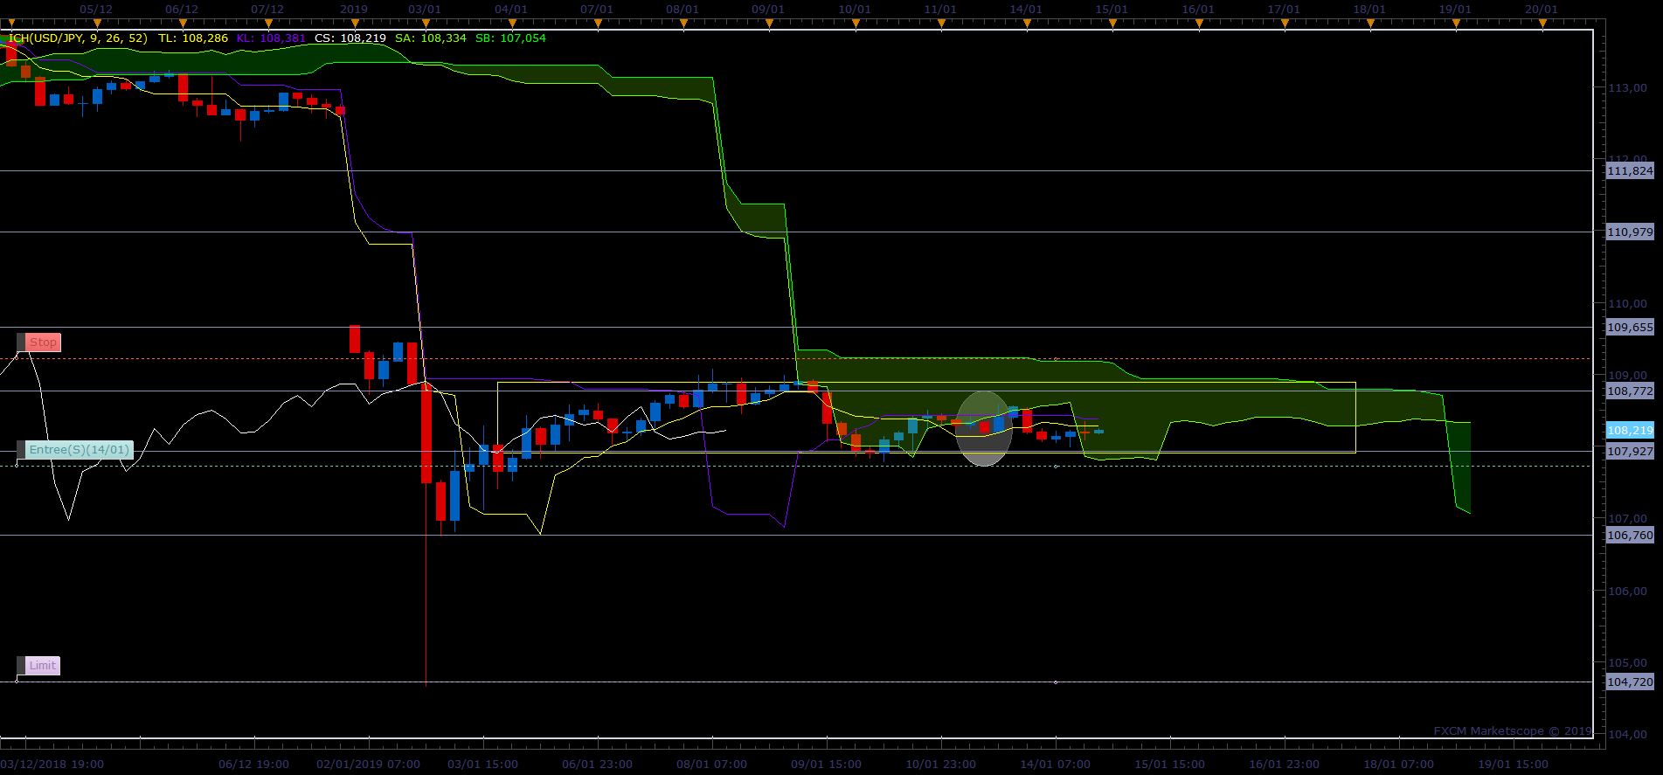Select the green SB: 107,054 value
1663x775 pixels.
tap(510, 38)
